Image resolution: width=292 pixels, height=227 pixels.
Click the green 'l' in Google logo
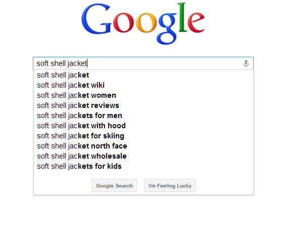point(182,17)
